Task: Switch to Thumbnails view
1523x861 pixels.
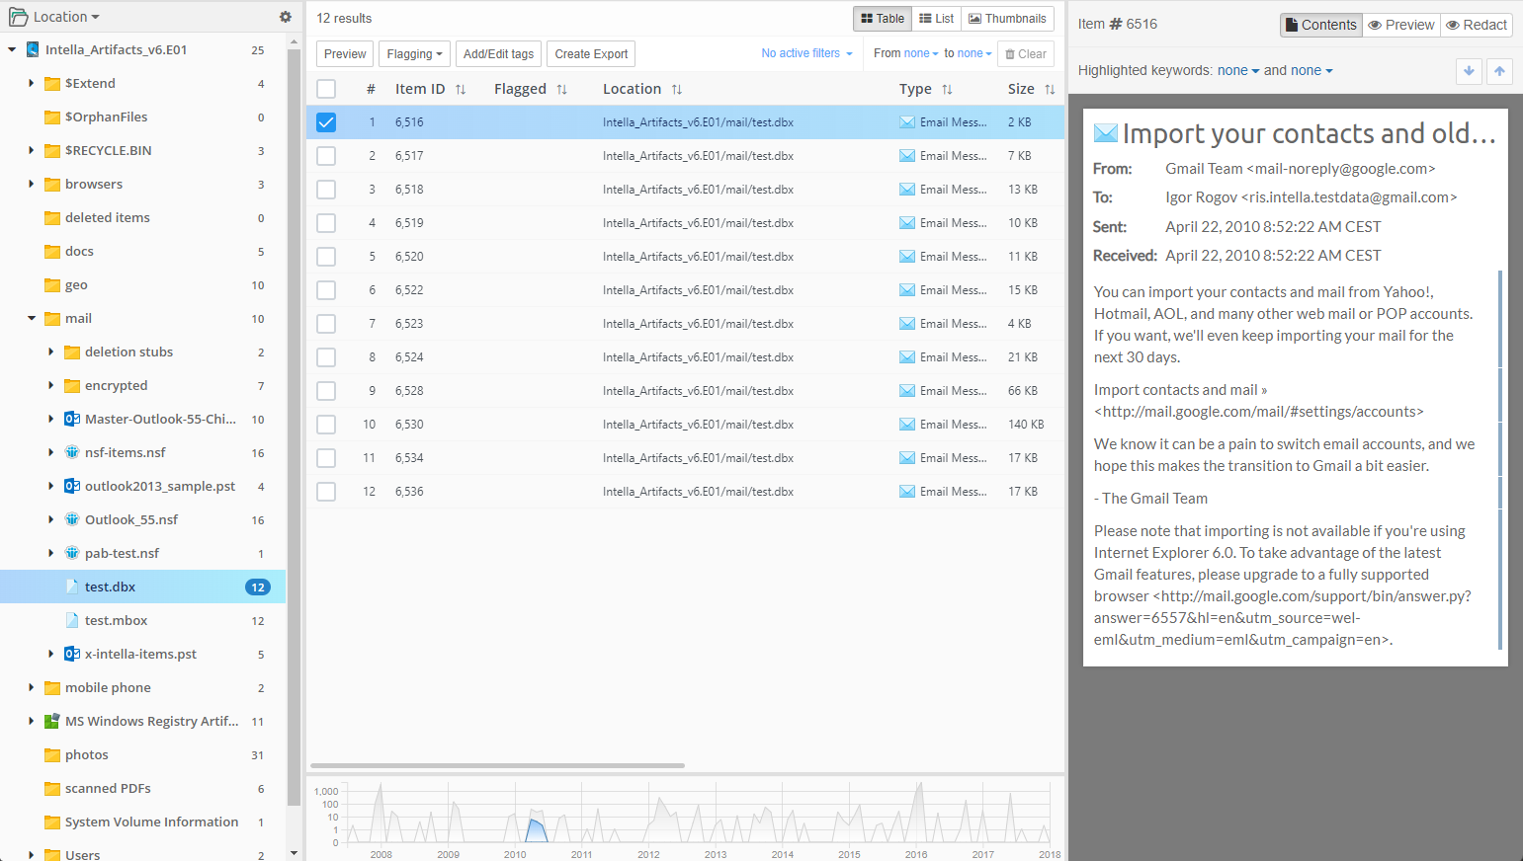Action: (x=1007, y=19)
